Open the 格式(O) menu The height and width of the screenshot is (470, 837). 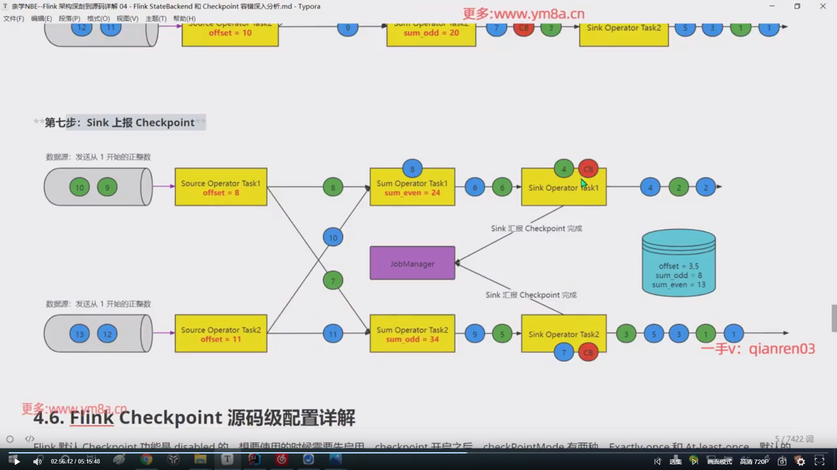point(98,18)
